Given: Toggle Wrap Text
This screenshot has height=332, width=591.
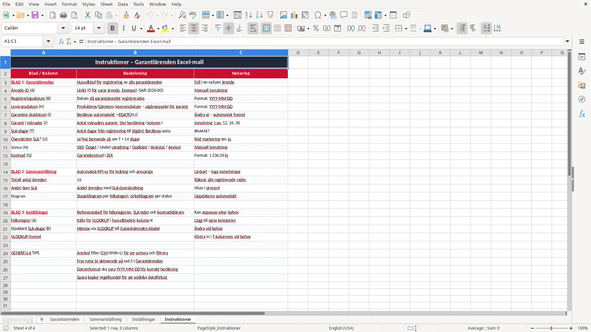Looking at the screenshot, I should coord(253,29).
